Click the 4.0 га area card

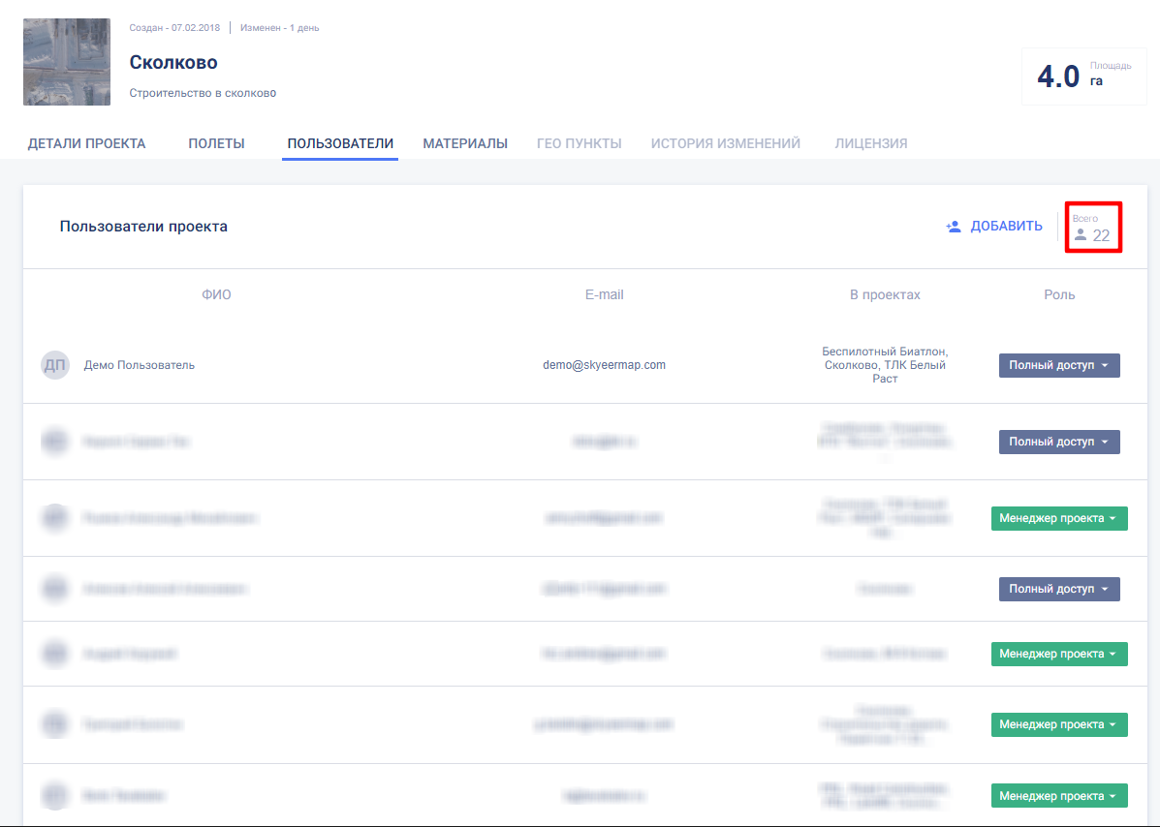pos(1083,76)
